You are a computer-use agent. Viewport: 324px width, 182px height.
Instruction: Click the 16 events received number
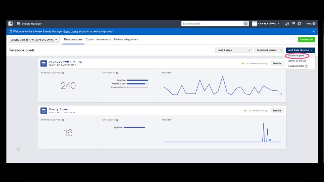pos(68,133)
